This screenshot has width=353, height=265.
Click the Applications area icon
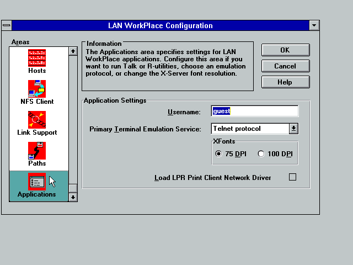point(37,182)
